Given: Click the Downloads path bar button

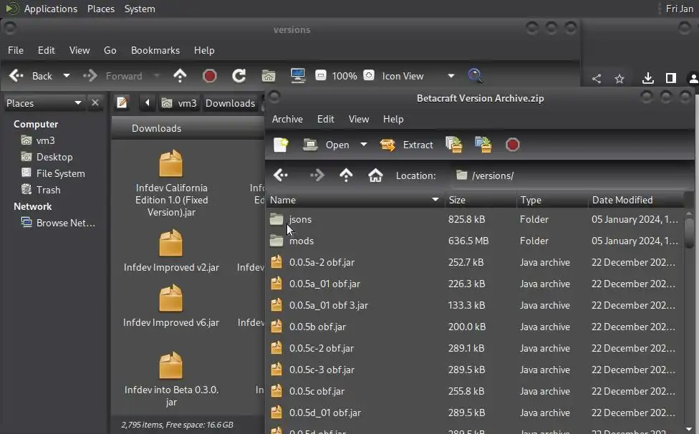Looking at the screenshot, I should (x=230, y=103).
